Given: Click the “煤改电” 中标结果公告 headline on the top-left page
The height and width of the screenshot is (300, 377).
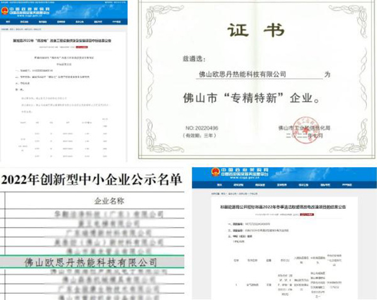Looking at the screenshot, I should [x=62, y=41].
